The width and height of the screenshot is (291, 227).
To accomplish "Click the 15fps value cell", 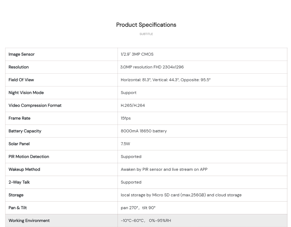I will point(202,118).
